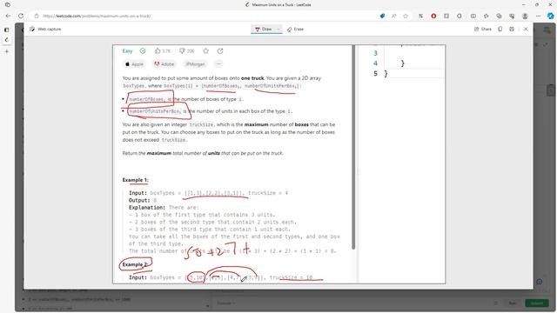Copy the capture to clipboard
The image size is (557, 313).
500,29
